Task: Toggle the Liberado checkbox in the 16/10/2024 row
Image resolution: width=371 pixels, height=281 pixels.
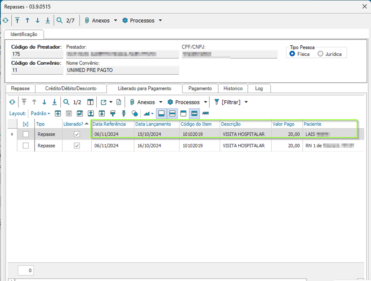Action: pyautogui.click(x=77, y=146)
